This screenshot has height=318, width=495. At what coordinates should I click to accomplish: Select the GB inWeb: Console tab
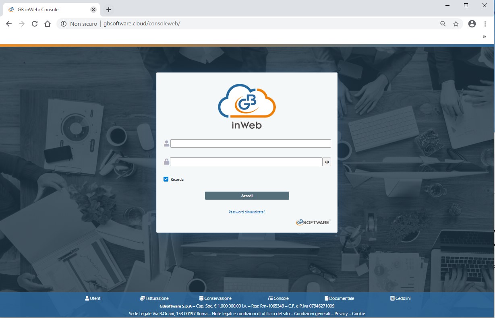point(51,10)
